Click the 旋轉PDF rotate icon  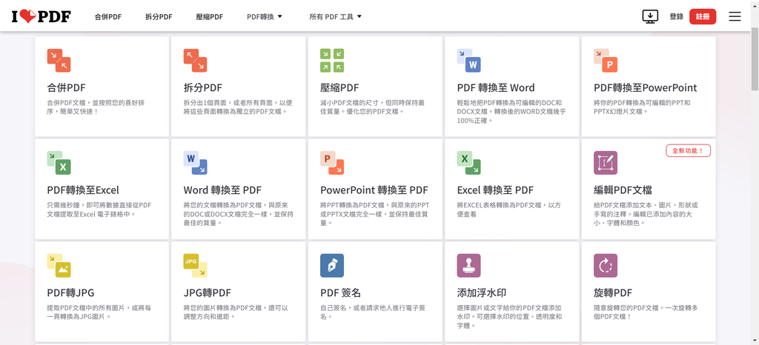(x=606, y=266)
